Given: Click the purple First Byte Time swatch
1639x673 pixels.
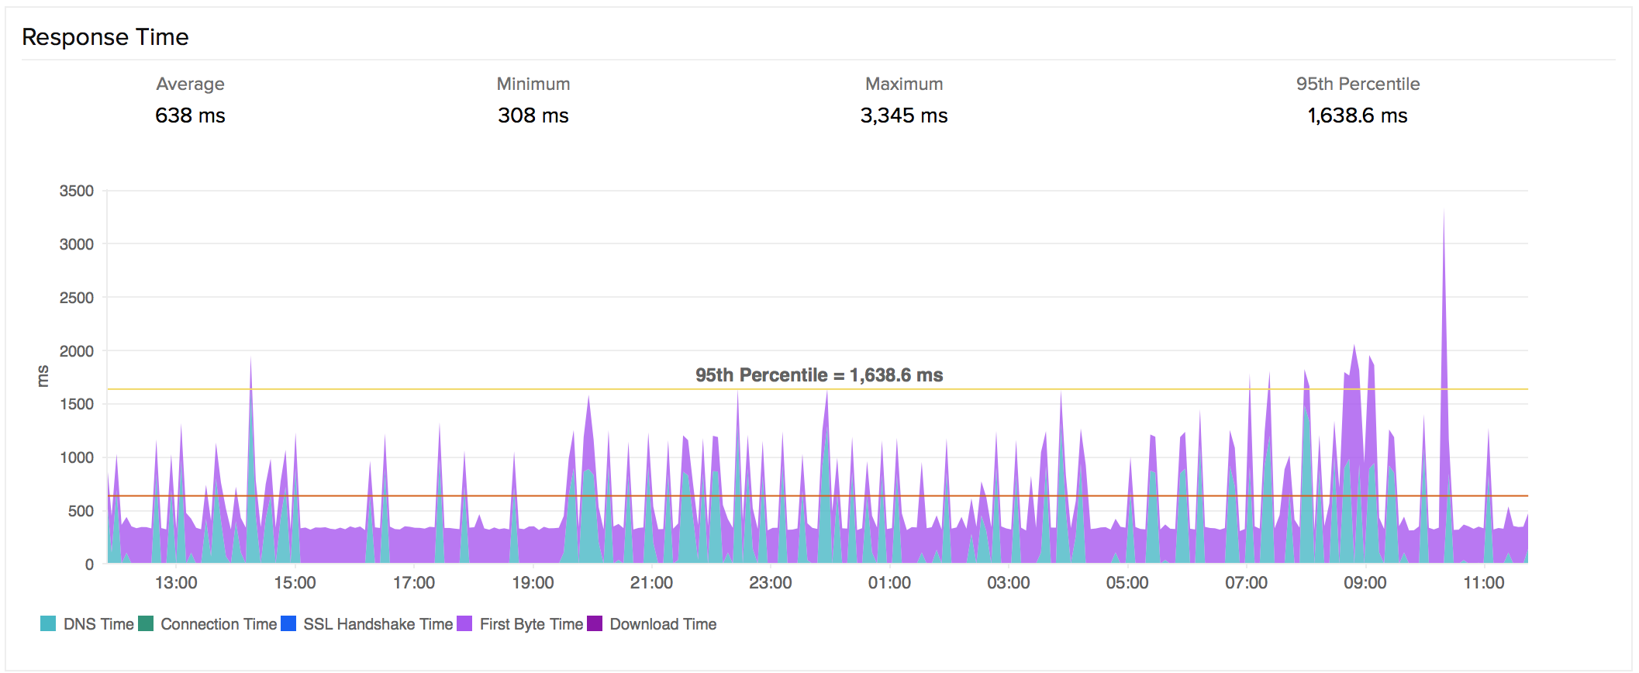Looking at the screenshot, I should 464,624.
